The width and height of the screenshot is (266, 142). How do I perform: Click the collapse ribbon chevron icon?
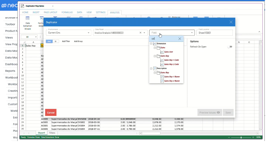point(259,31)
